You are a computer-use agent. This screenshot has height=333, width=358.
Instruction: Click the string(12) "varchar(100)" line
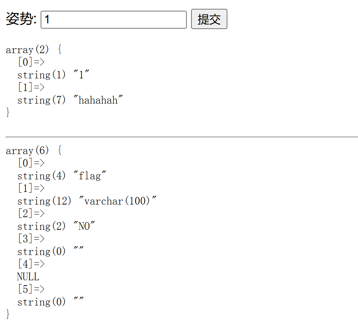point(87,201)
